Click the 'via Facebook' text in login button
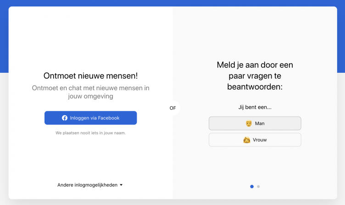Viewport: 345px width, 205px height. coord(105,118)
